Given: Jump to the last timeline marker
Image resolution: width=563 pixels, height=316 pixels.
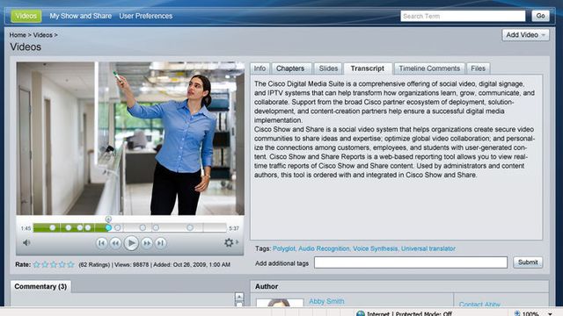Looking at the screenshot, I should (190, 227).
